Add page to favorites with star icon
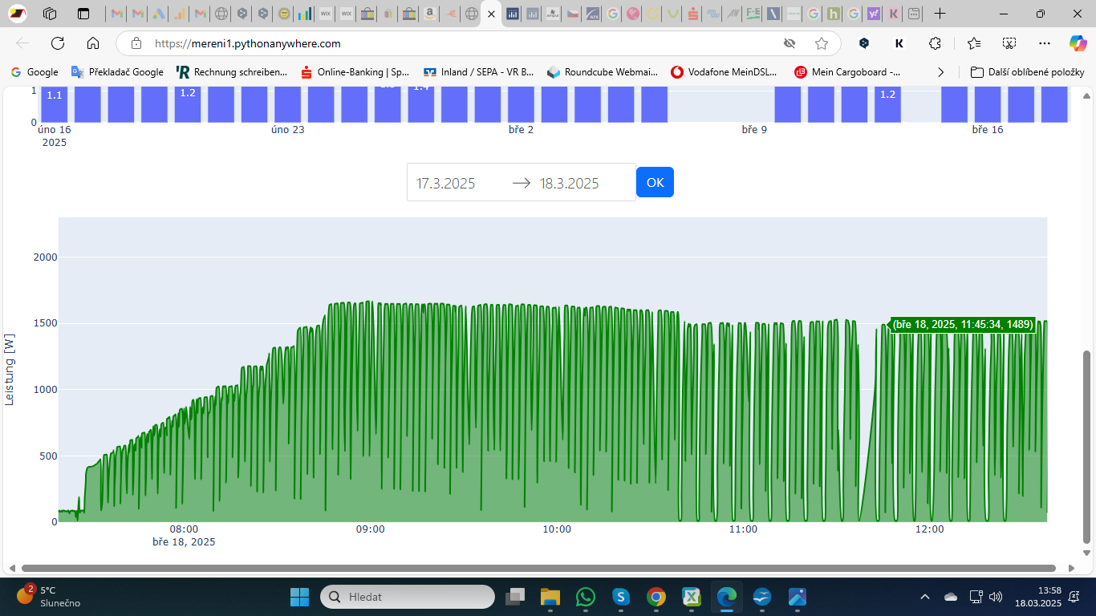 click(x=821, y=43)
